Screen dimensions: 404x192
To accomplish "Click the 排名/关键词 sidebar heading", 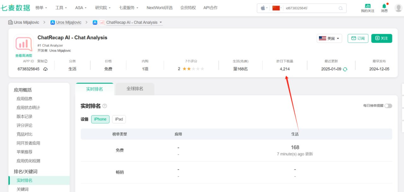I will pos(26,172).
